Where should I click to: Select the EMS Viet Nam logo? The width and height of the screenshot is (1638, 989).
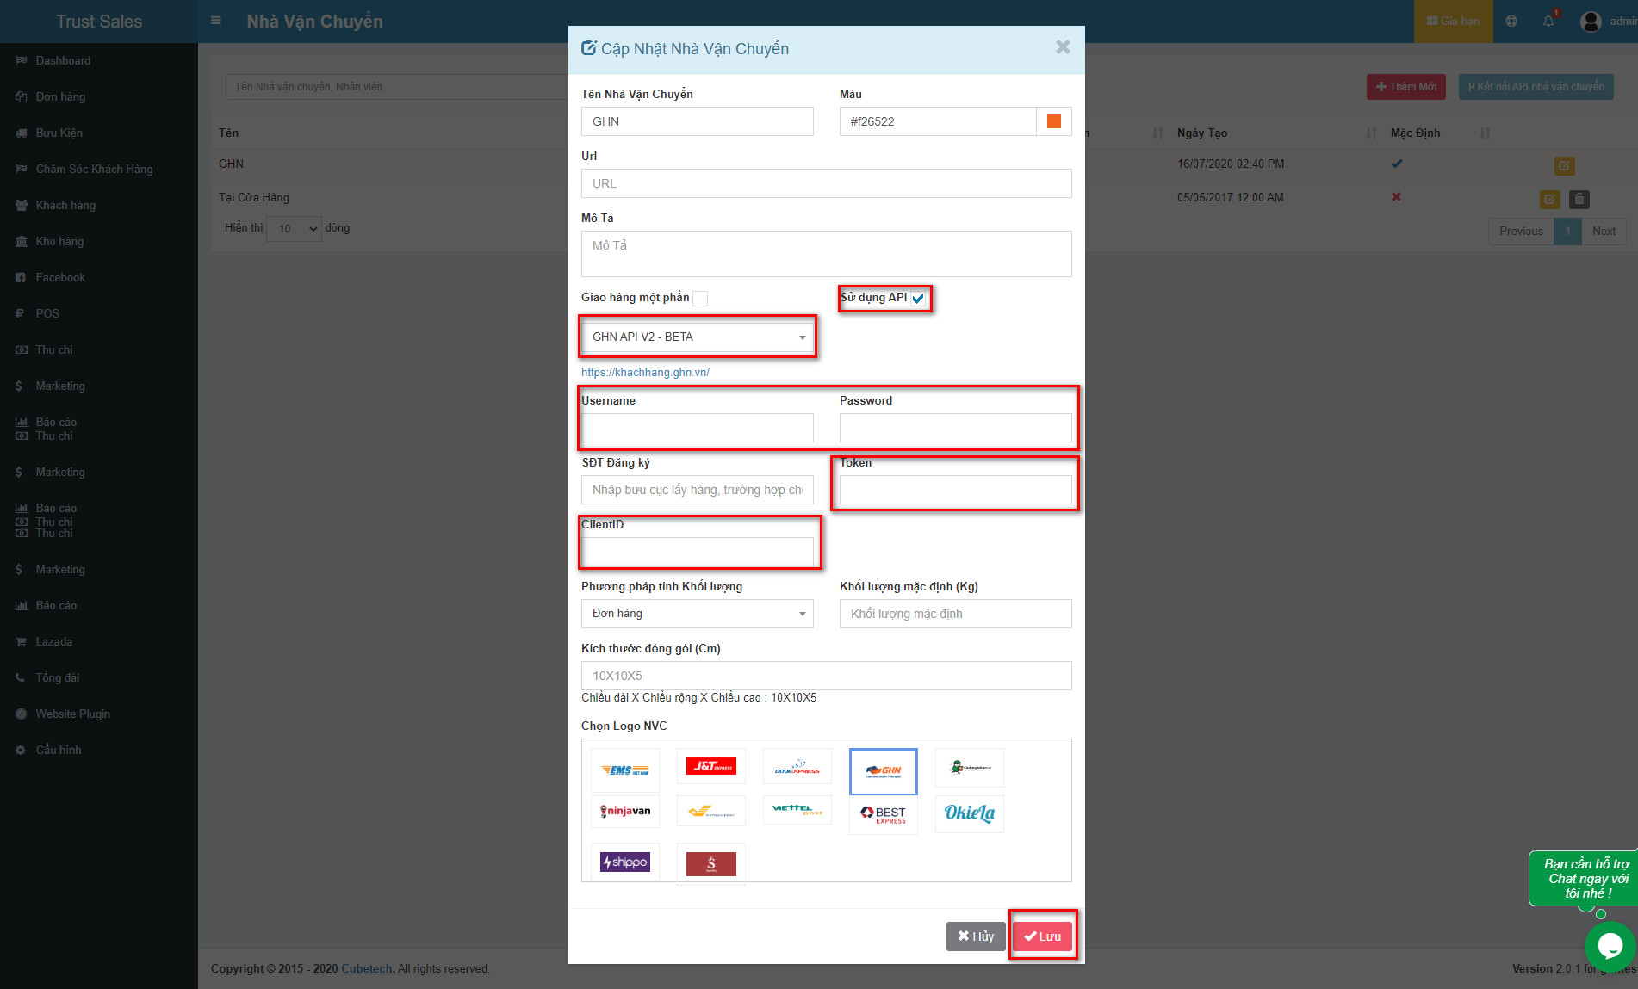point(624,770)
